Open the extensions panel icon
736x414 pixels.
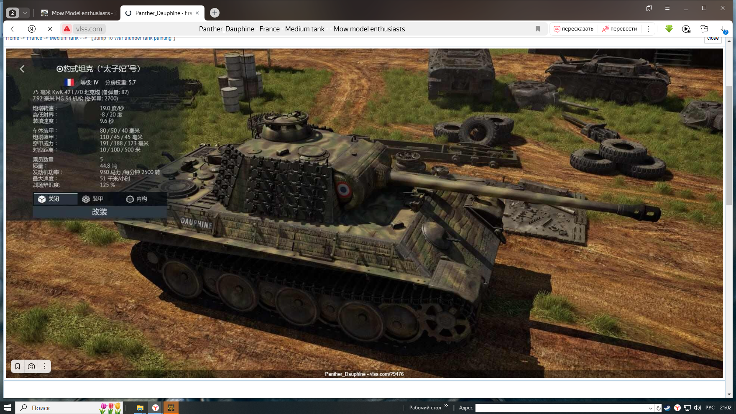point(704,29)
